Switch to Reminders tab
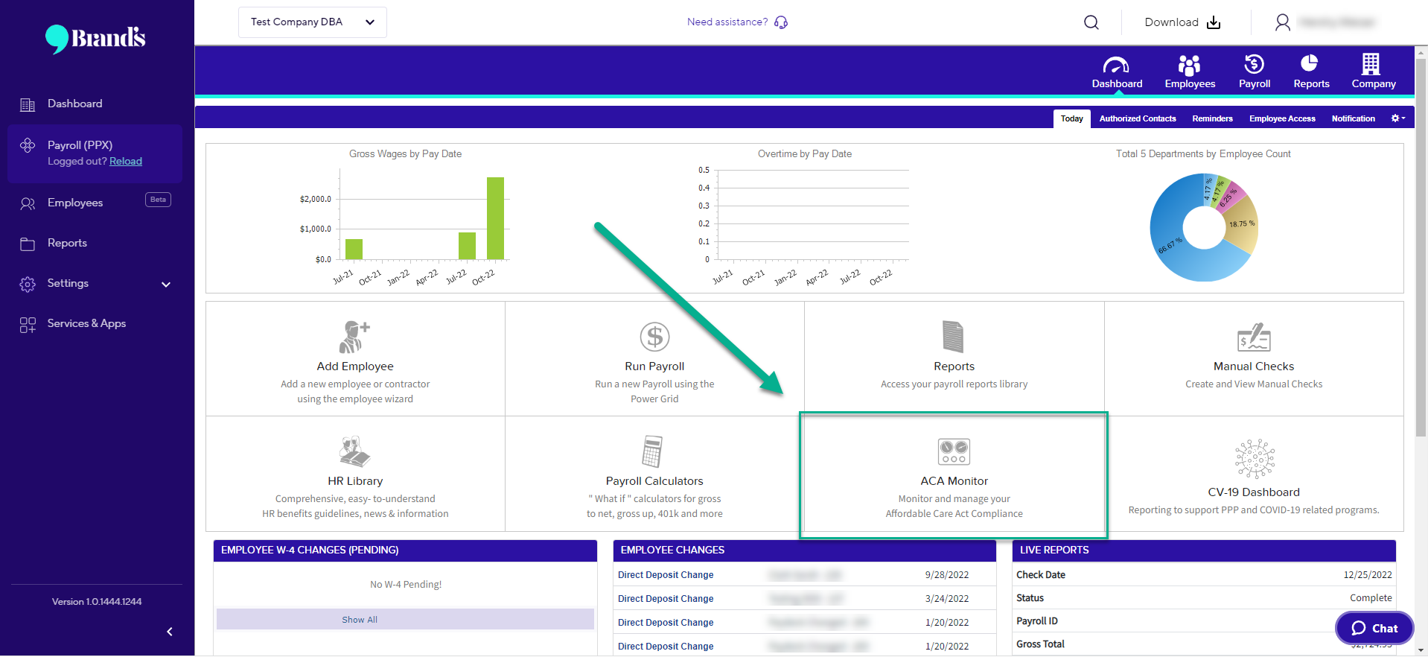This screenshot has height=657, width=1428. tap(1212, 118)
